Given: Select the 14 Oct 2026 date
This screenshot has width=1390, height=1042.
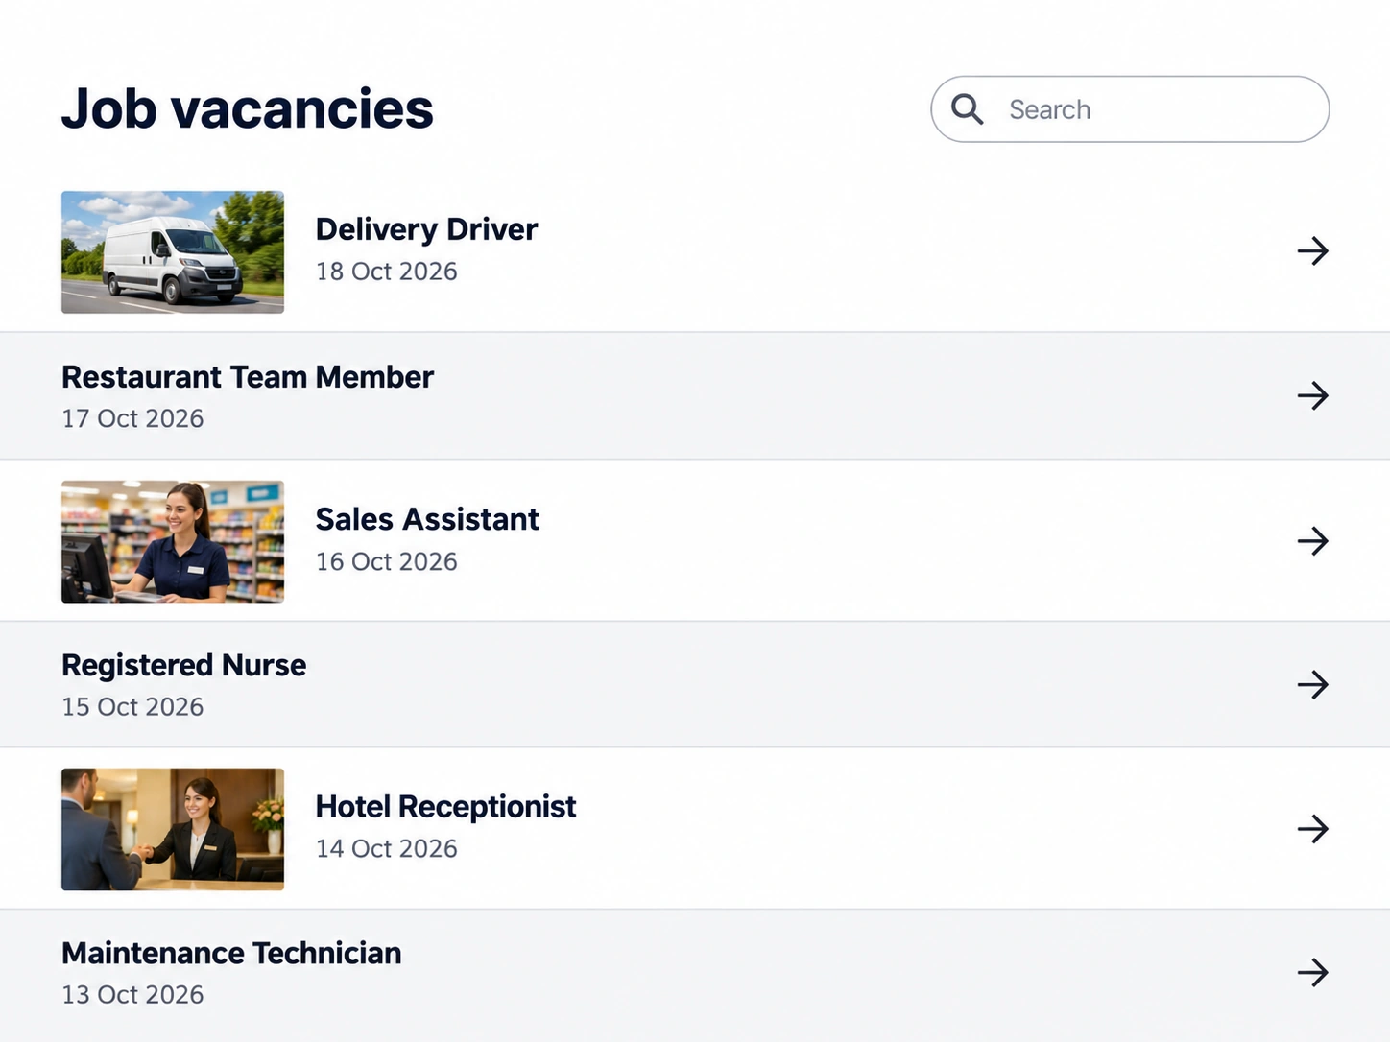Looking at the screenshot, I should (x=387, y=848).
